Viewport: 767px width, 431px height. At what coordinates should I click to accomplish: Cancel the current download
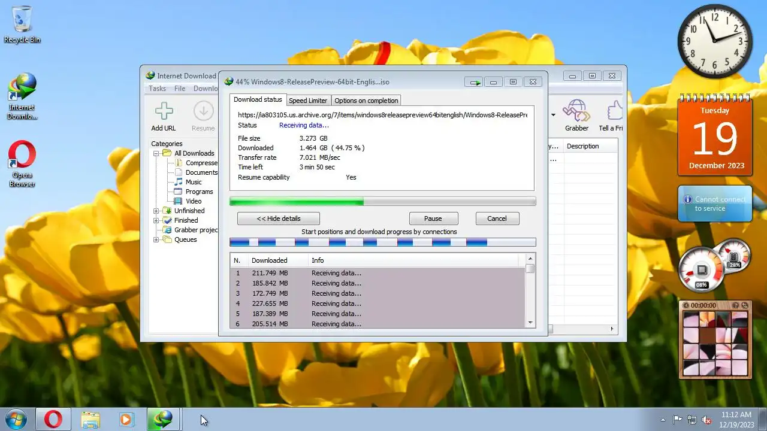pos(497,218)
